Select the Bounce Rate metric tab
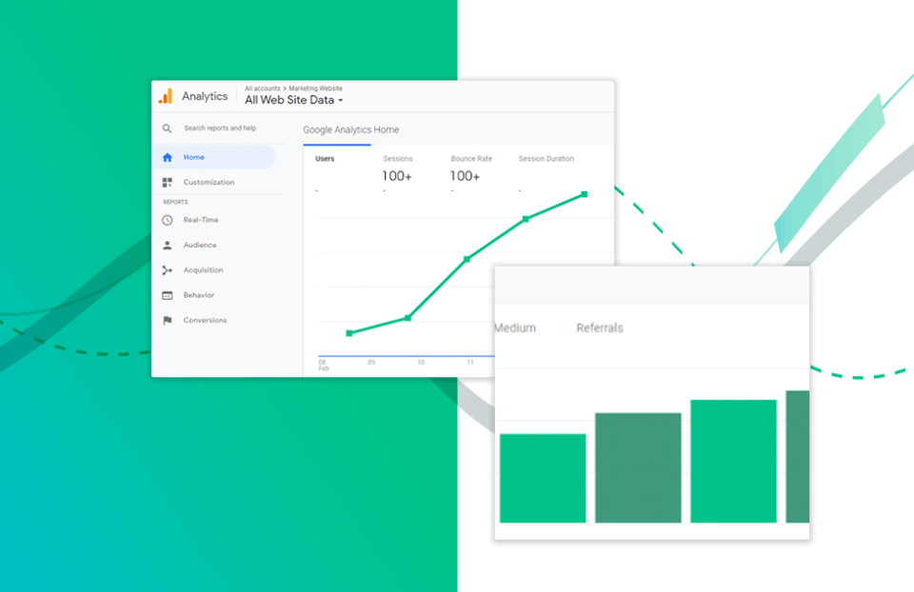 471,159
